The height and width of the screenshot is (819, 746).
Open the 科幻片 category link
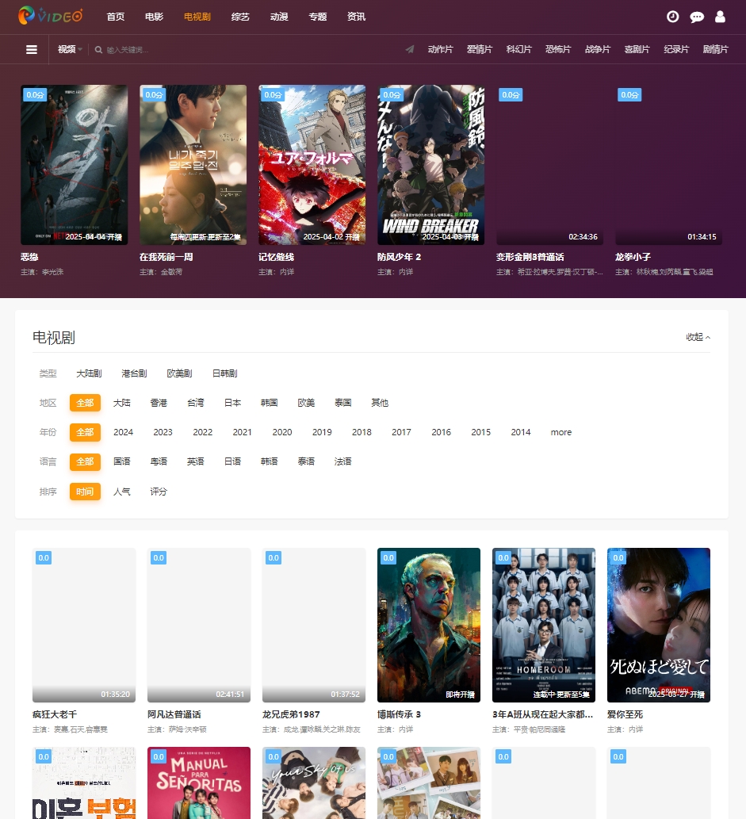[x=518, y=49]
